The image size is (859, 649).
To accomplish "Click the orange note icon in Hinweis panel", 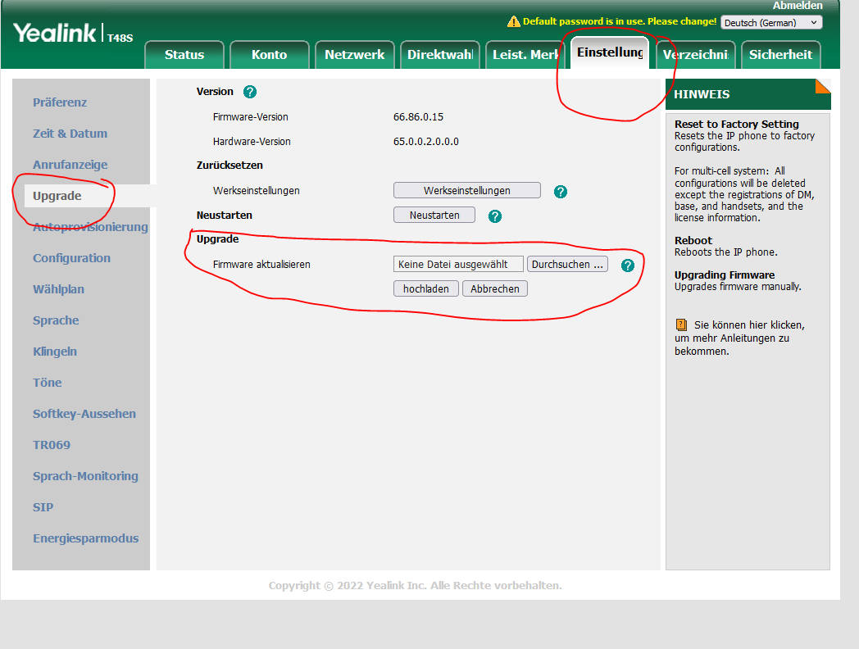I will point(681,324).
